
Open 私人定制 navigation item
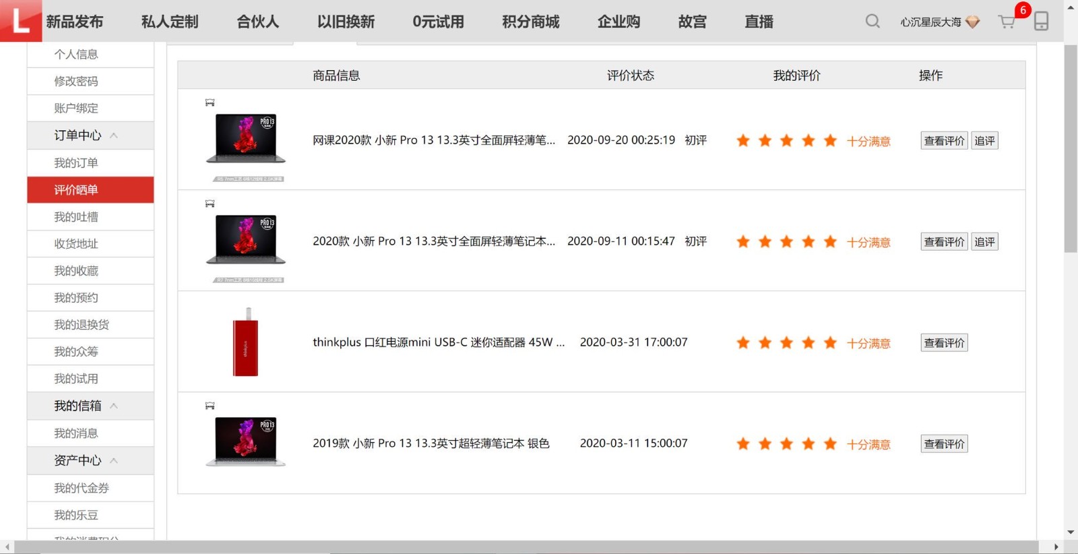point(170,22)
